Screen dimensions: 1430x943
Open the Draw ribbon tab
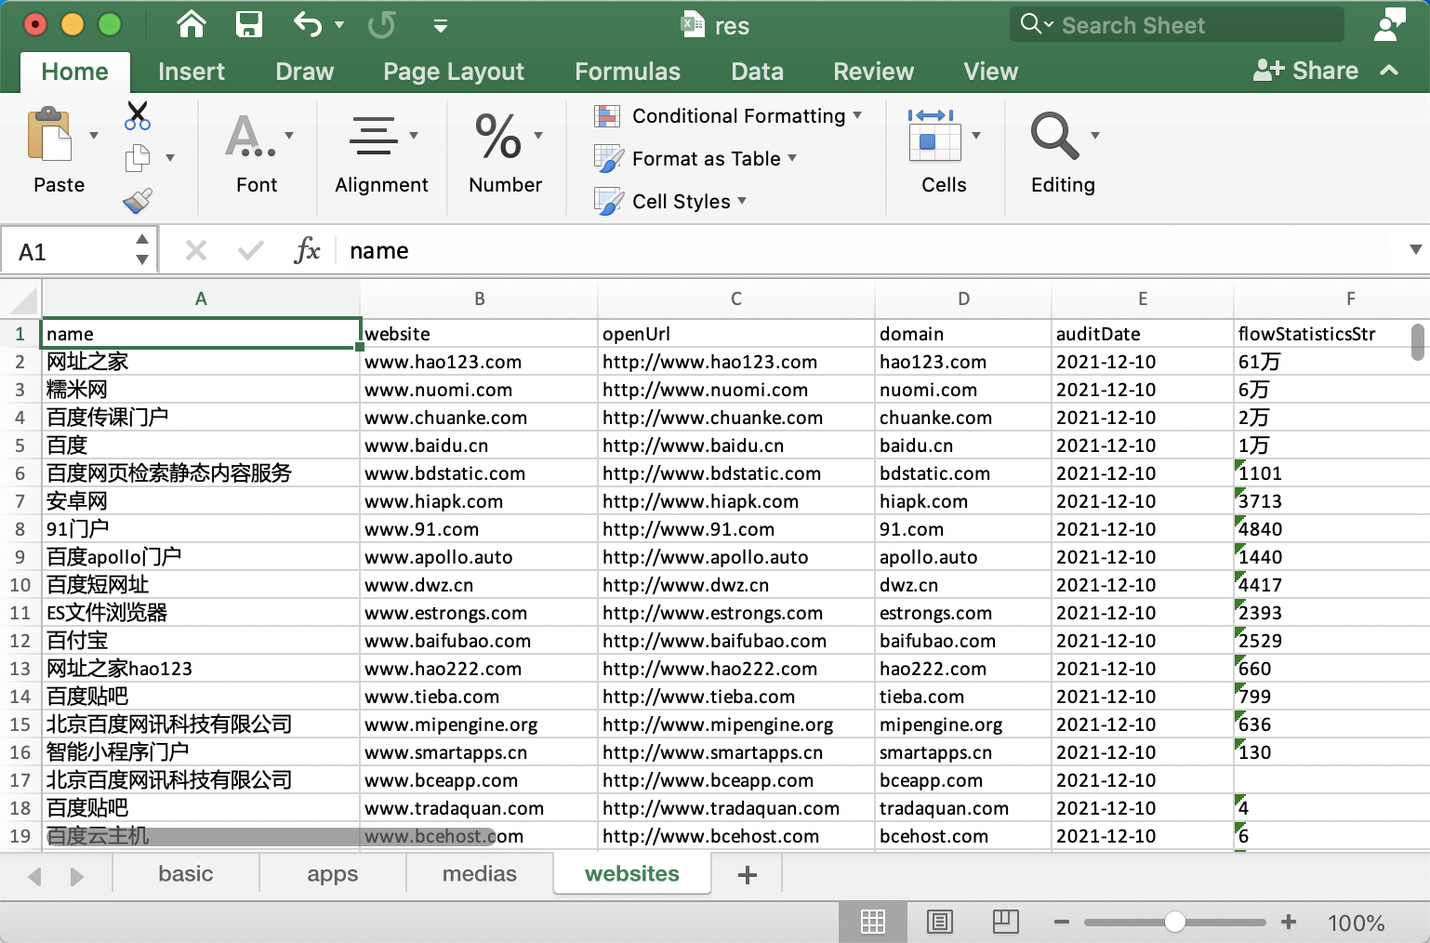pos(304,72)
